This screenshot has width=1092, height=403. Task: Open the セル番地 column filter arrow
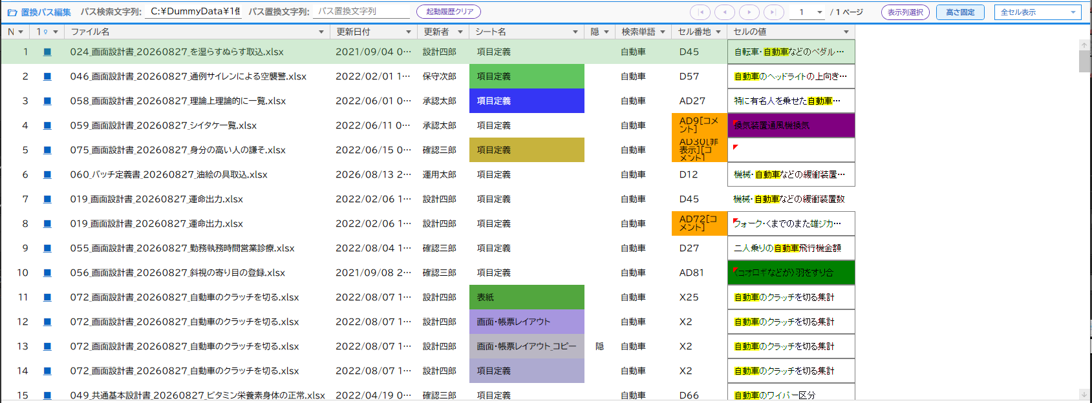point(718,32)
